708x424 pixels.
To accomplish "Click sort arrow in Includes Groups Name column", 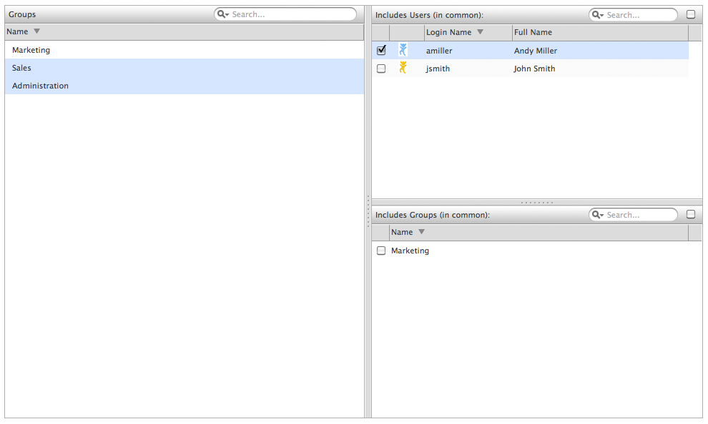I will (421, 232).
